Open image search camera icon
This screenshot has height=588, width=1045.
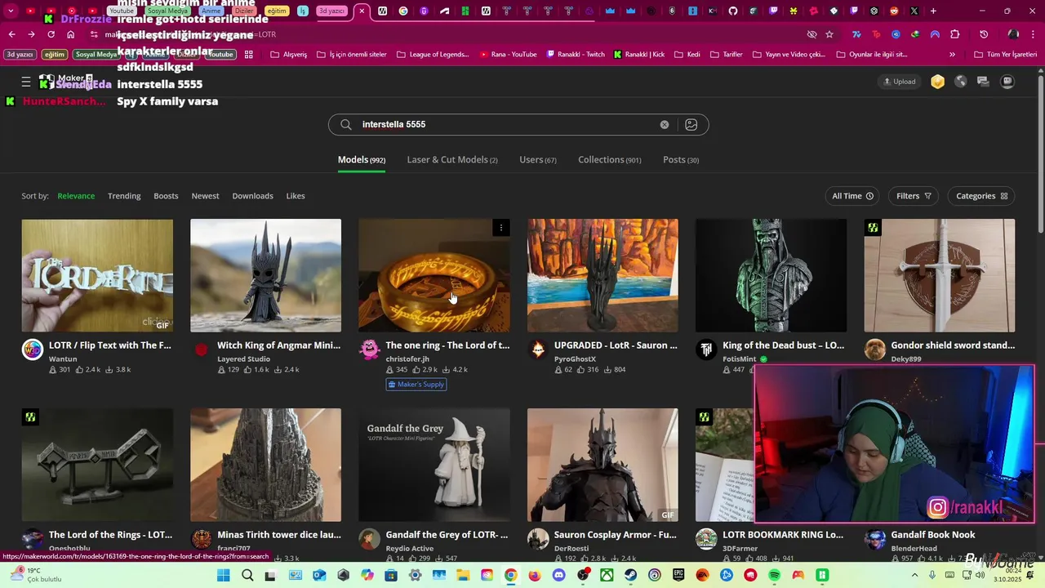(691, 125)
